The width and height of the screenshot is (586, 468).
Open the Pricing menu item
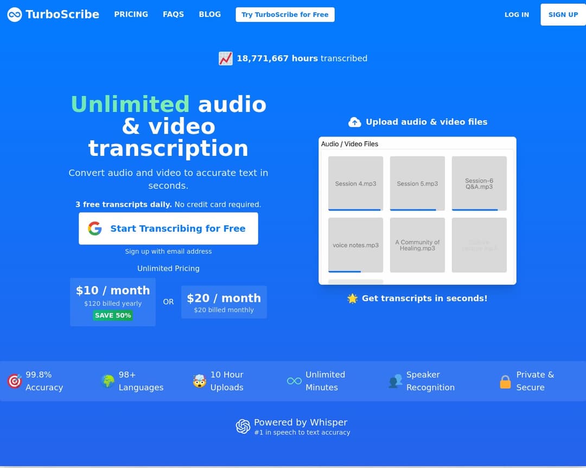point(131,15)
